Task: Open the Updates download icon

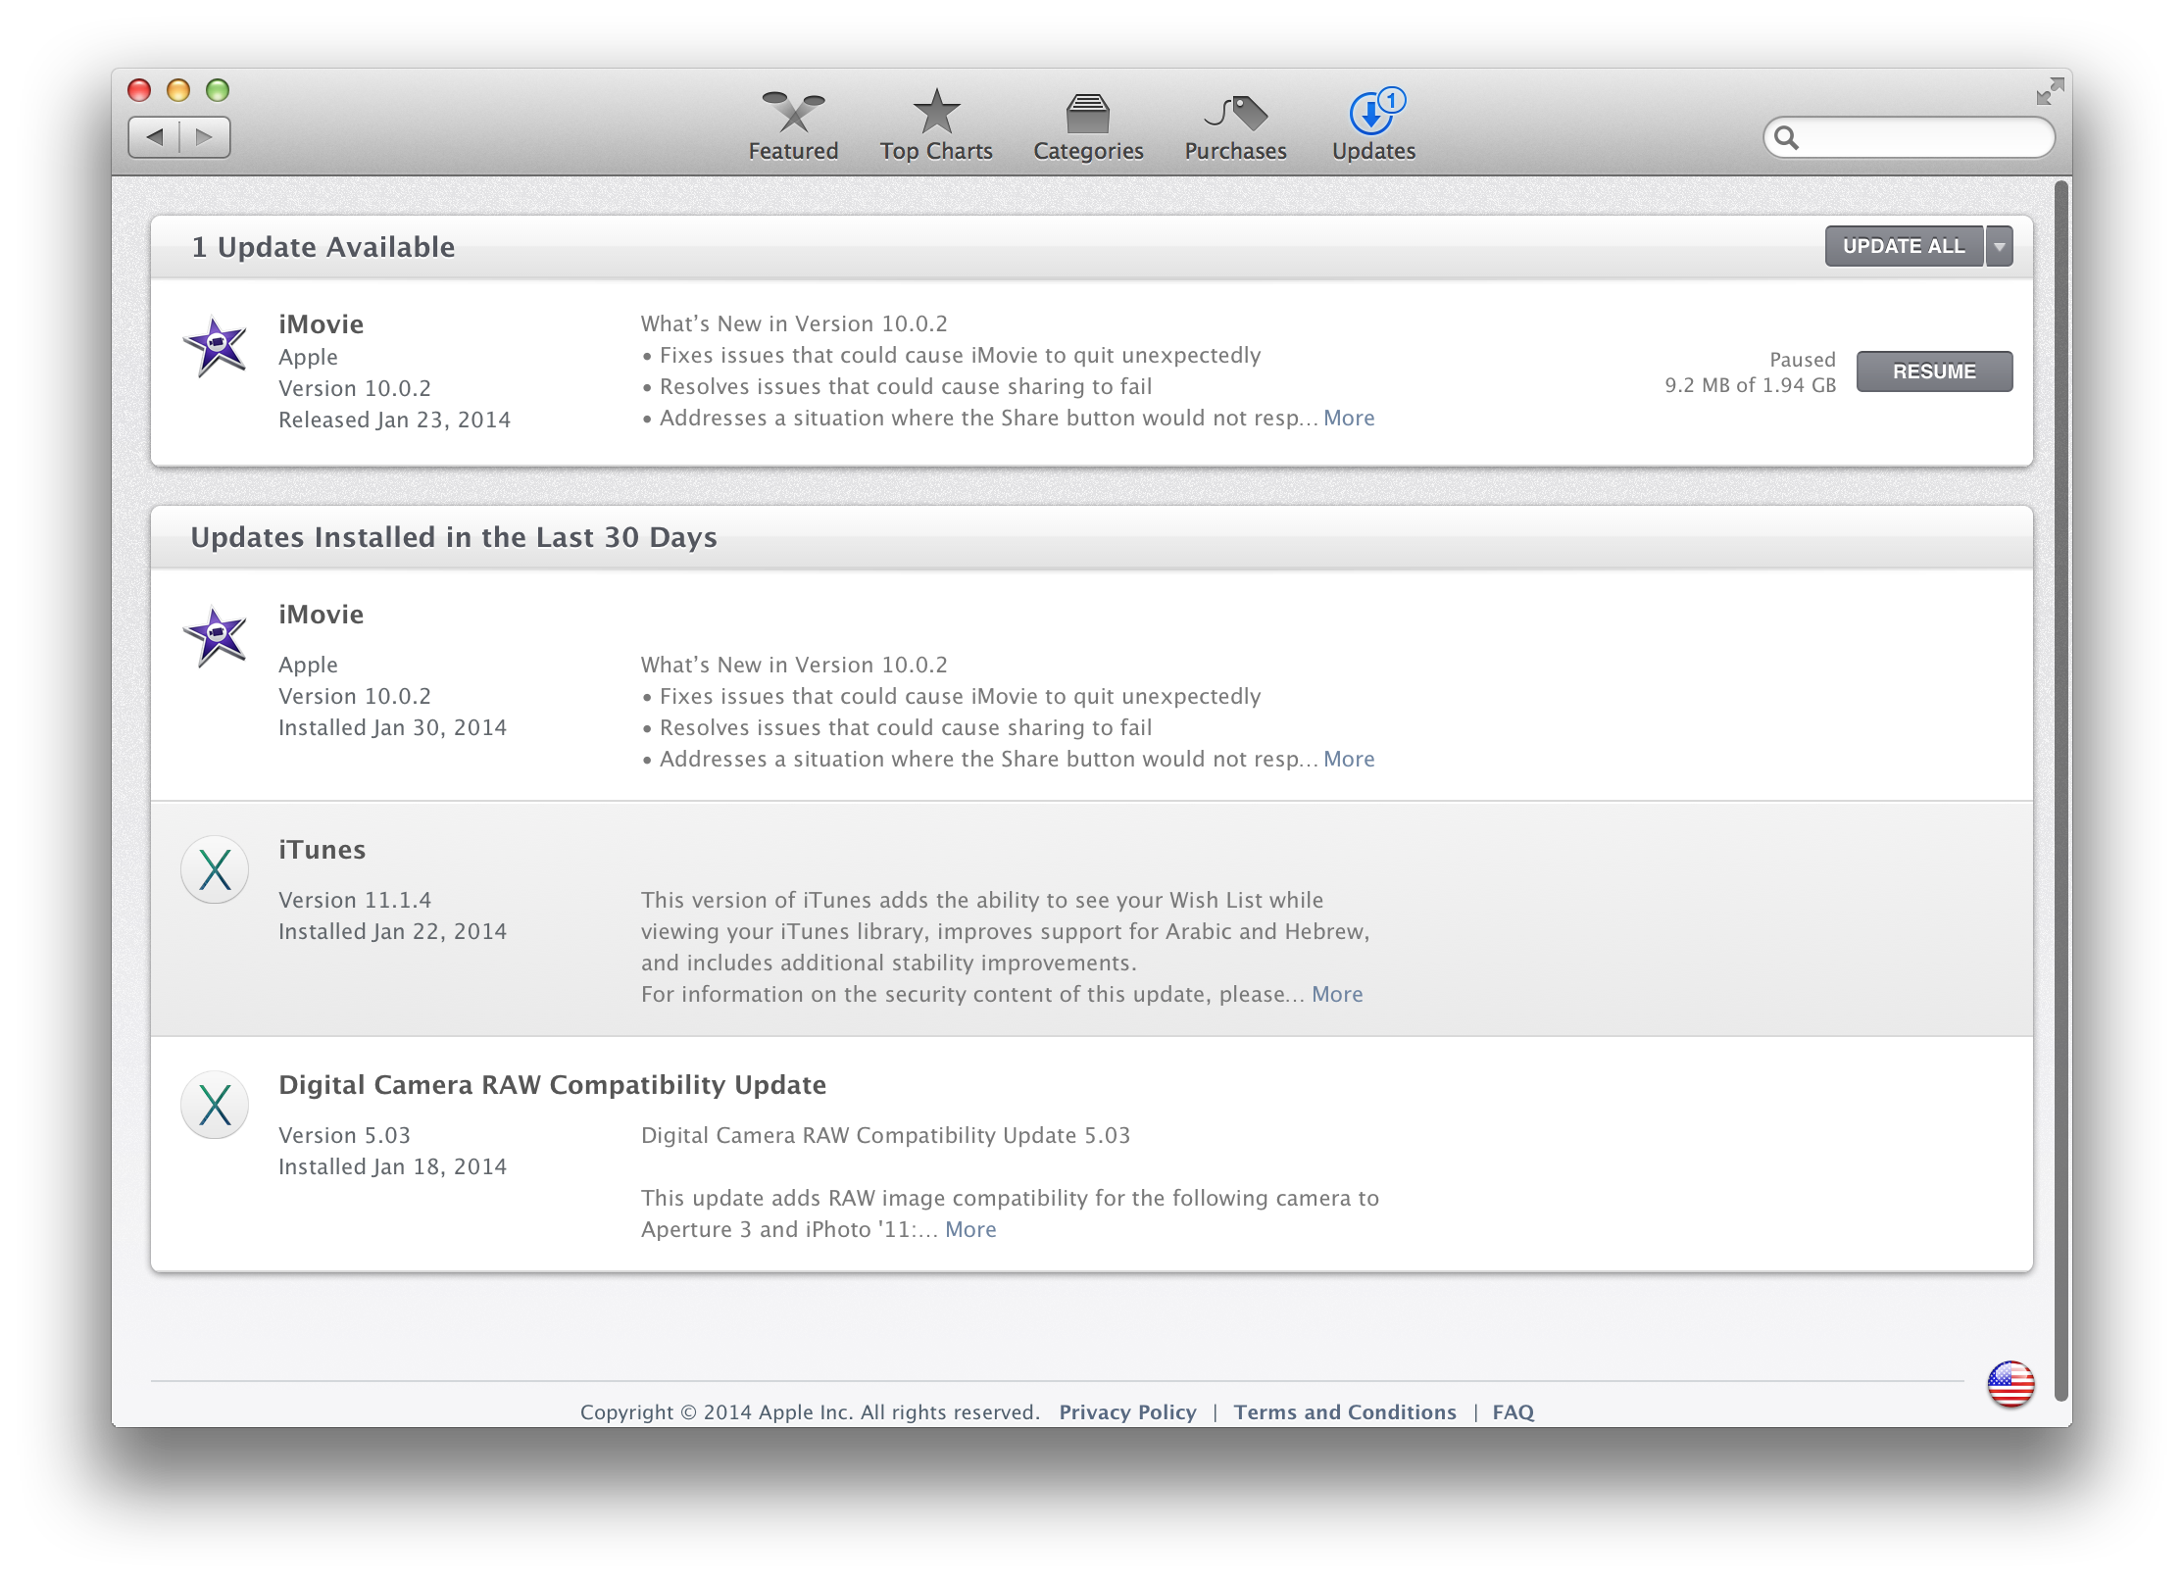Action: click(1372, 113)
